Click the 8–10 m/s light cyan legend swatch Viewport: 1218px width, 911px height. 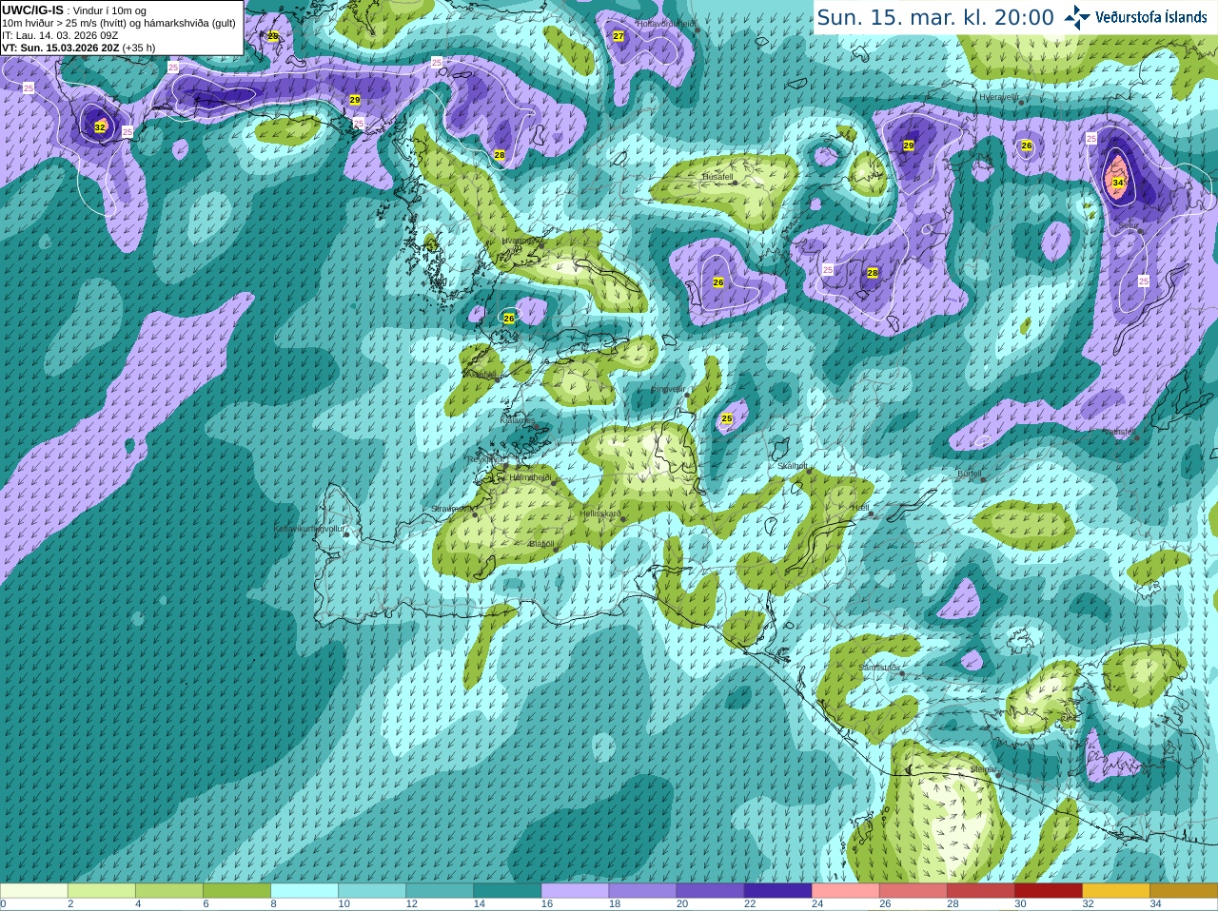[304, 891]
